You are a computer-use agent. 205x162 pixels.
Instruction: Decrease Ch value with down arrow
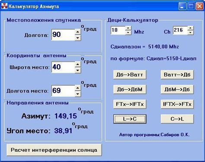[191, 33]
